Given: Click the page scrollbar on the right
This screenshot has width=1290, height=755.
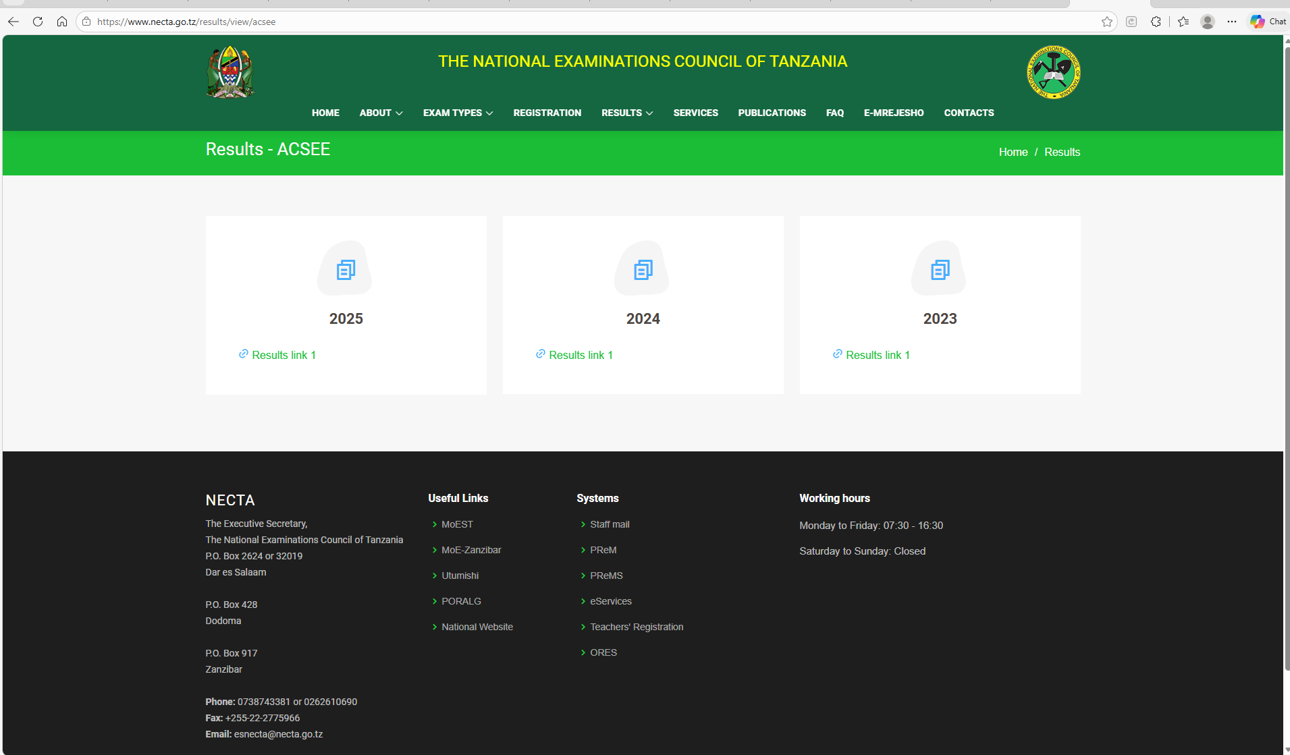Looking at the screenshot, I should point(1285,270).
